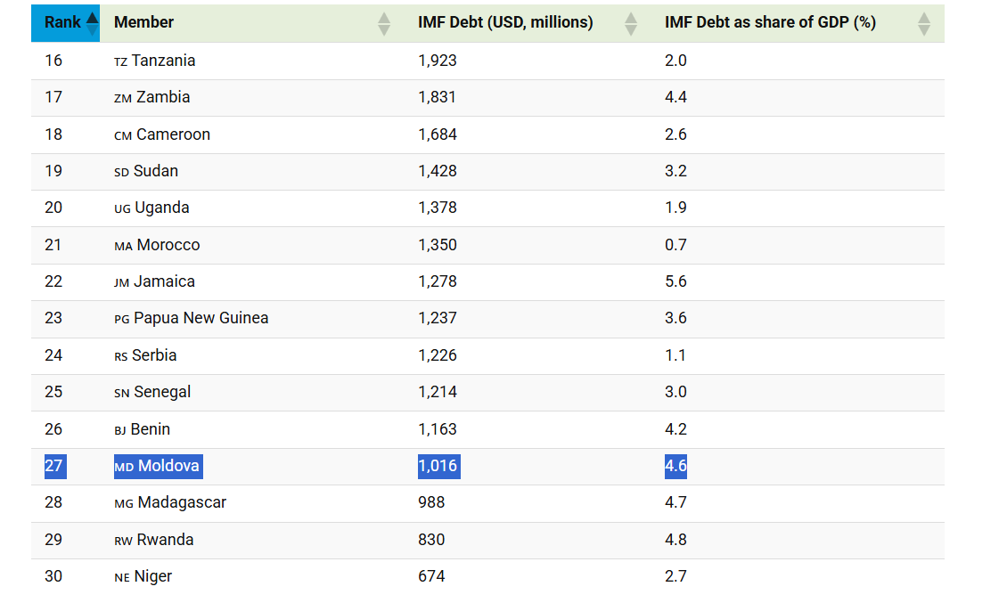Image resolution: width=1007 pixels, height=611 pixels.
Task: Select the Tanzania row name
Action: point(163,61)
